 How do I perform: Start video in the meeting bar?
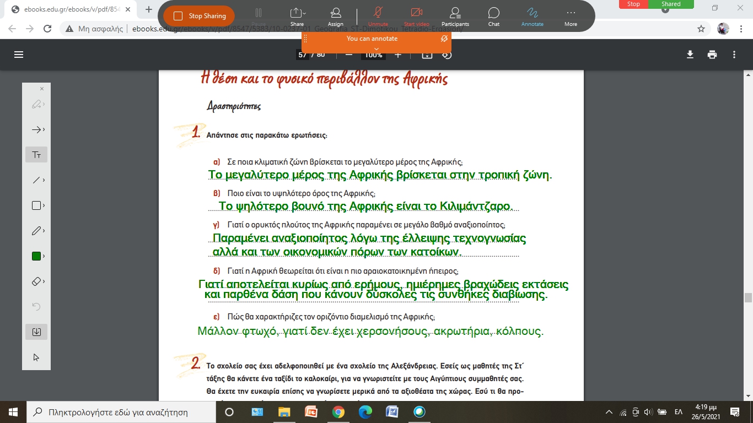416,16
